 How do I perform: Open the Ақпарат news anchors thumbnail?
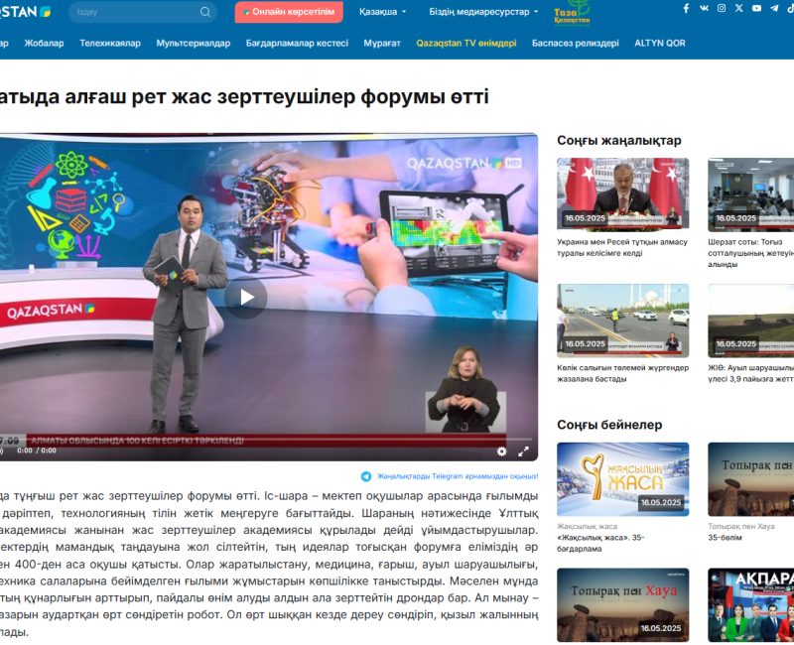coord(750,605)
